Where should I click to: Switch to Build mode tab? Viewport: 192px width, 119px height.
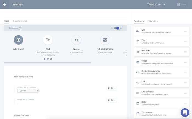coord(139,21)
